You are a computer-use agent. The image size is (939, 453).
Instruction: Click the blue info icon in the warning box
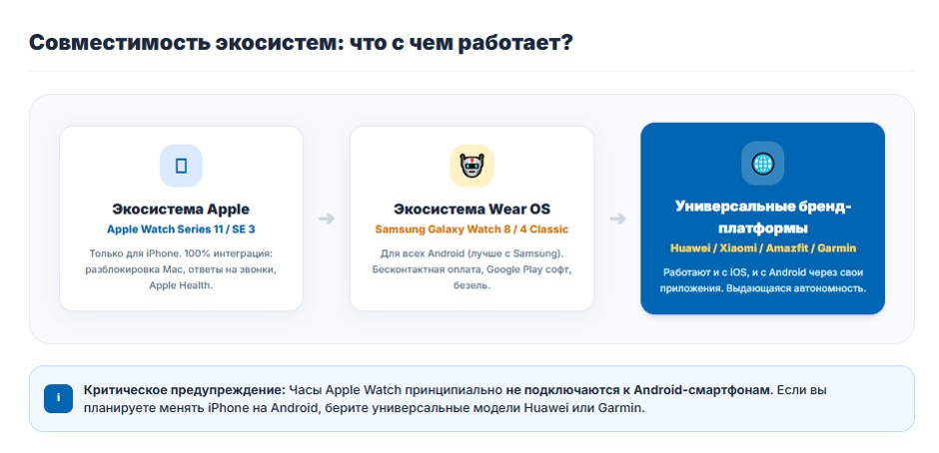(x=58, y=398)
